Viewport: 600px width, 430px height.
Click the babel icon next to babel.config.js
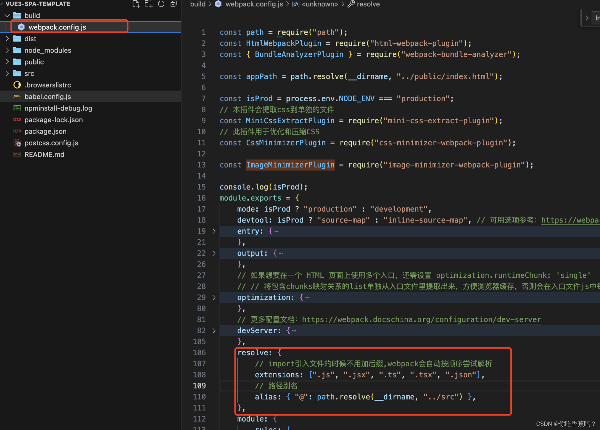point(17,96)
